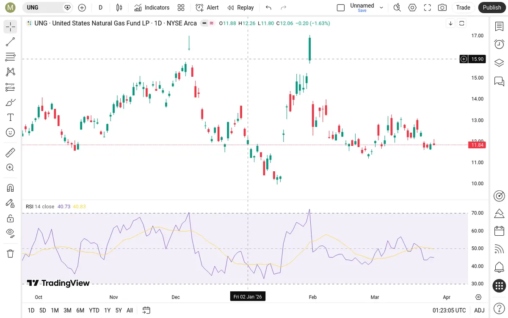Viewport: 508px width, 318px height.
Task: Open the chats panel
Action: click(499, 81)
